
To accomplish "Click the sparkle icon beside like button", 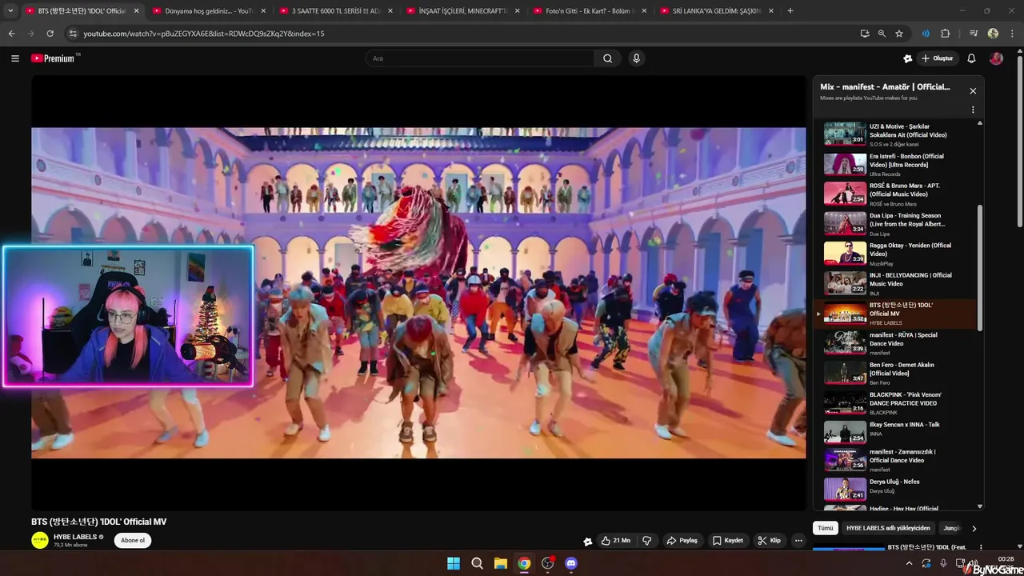I will point(587,541).
